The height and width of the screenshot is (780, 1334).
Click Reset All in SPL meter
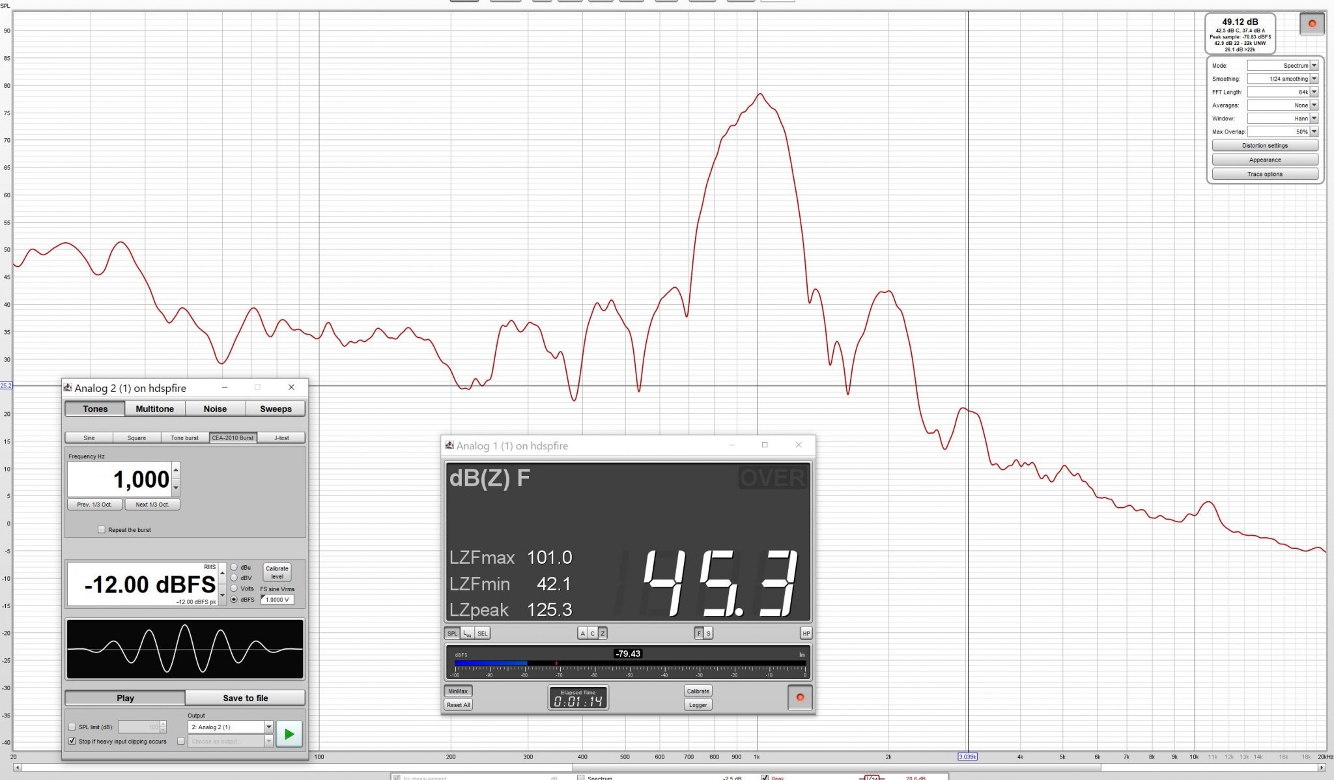coord(458,704)
